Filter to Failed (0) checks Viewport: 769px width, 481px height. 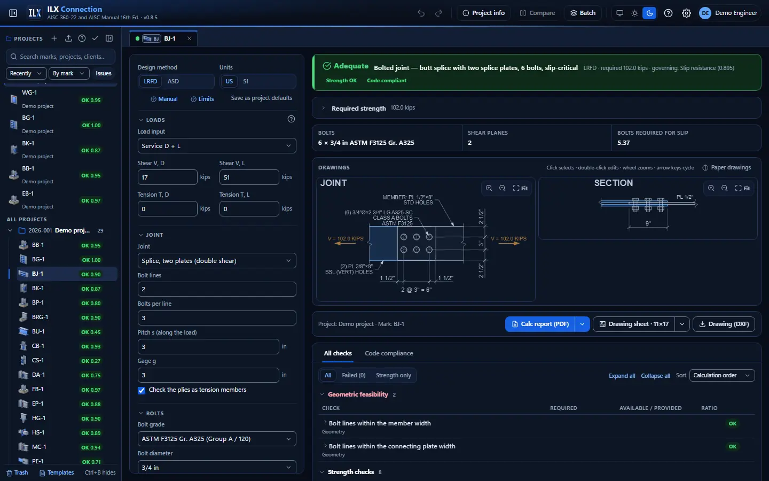click(x=354, y=375)
